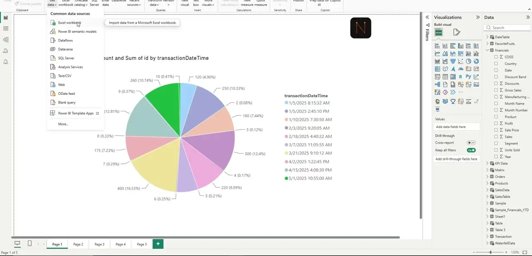532x256 pixels.
Task: Choose the Area chart visual
Action: point(445,53)
